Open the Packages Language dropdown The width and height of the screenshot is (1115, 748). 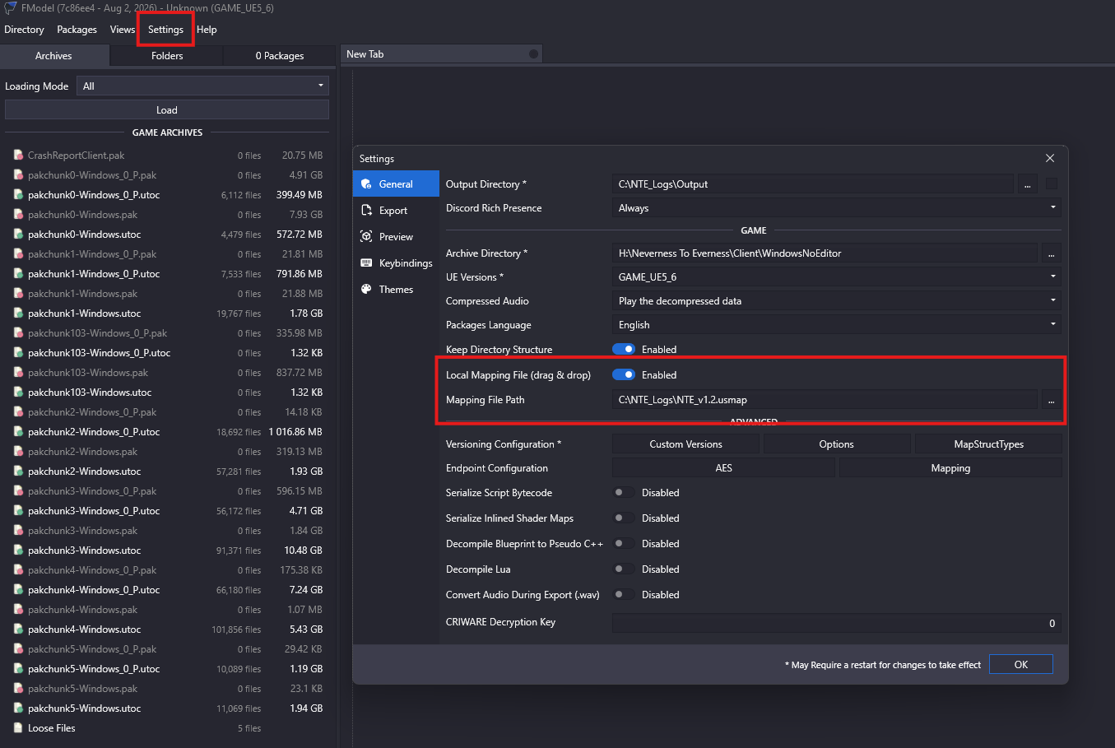click(x=837, y=325)
